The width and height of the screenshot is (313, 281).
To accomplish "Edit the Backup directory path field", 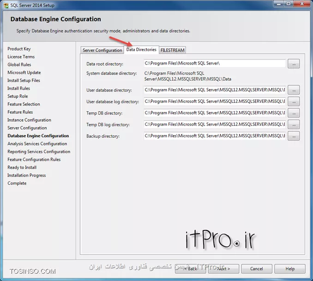I will coord(215,136).
